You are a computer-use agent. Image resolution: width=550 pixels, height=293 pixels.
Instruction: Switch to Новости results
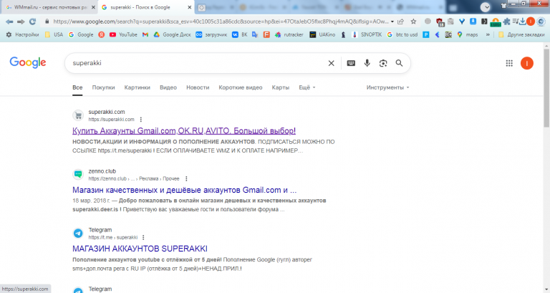tap(198, 87)
